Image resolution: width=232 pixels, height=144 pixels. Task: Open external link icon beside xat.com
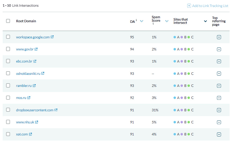pos(31,134)
